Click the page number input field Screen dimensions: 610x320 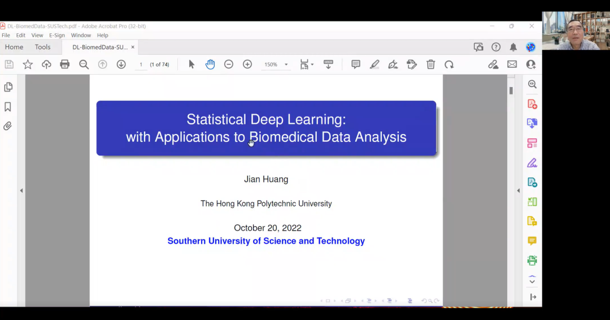point(141,64)
